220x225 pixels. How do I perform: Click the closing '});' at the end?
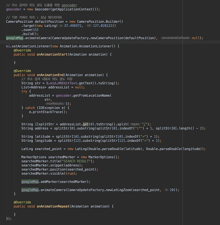(x=9, y=219)
